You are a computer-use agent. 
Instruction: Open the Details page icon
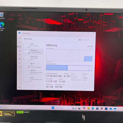pos(20,63)
